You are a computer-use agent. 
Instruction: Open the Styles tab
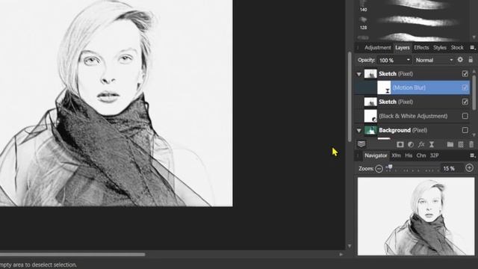pyautogui.click(x=440, y=48)
